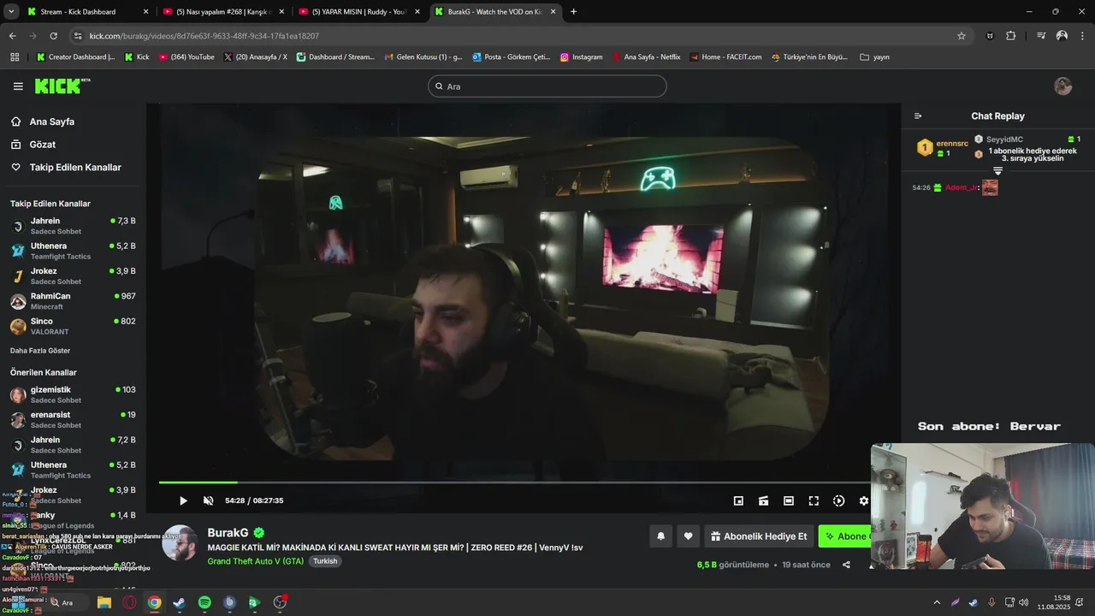Image resolution: width=1095 pixels, height=616 pixels.
Task: Open RahmiCan Minecraft channel
Action: 72,301
